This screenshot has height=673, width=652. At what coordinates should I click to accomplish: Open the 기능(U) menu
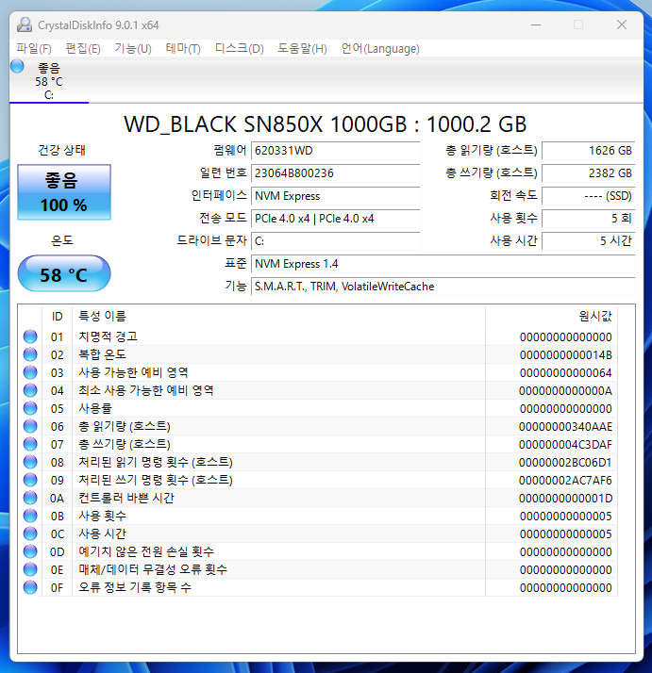133,48
